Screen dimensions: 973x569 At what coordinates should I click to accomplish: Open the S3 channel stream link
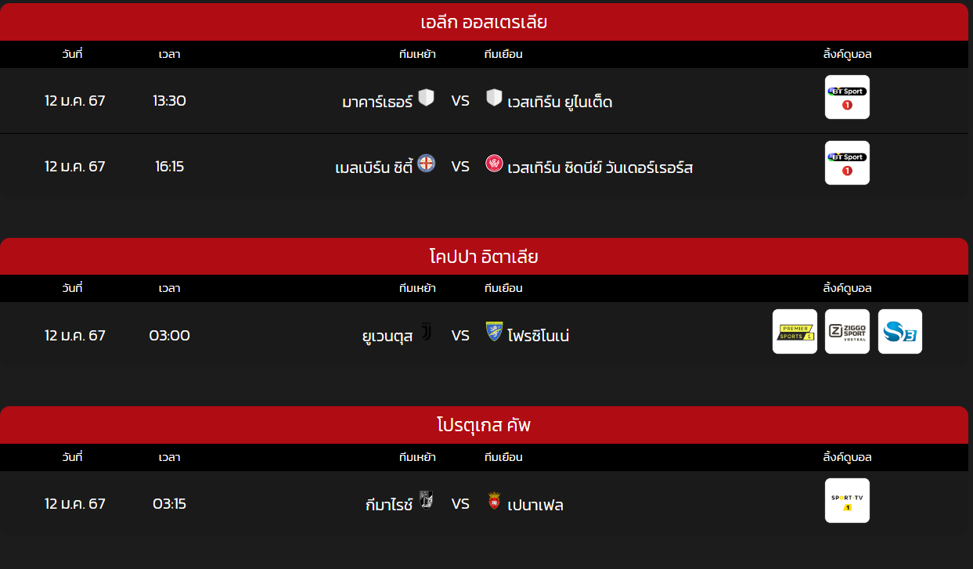(x=900, y=331)
